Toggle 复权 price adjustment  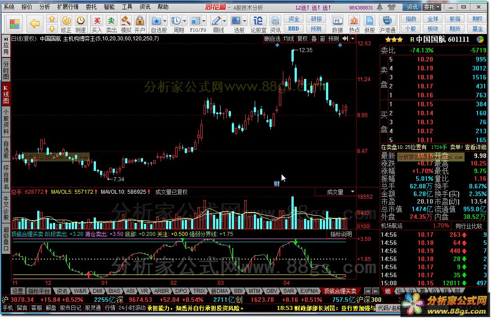pyautogui.click(x=302, y=39)
